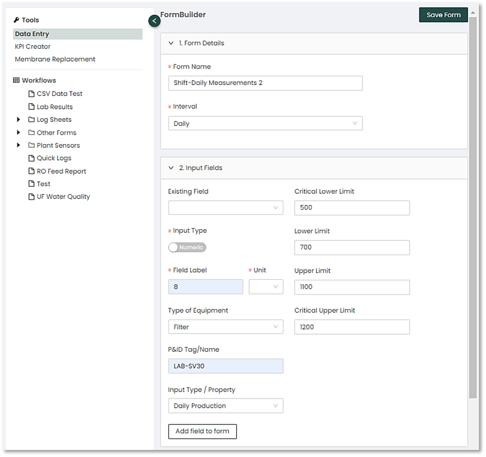This screenshot has height=457, width=486.
Task: Expand the Plant Sensors tree node
Action: (x=18, y=146)
